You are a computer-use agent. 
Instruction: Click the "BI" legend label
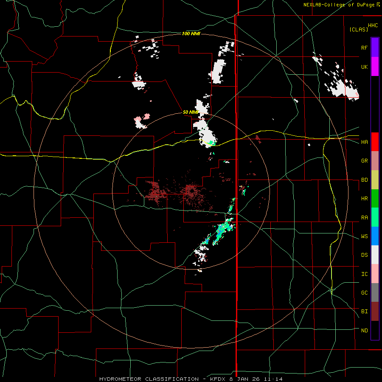(x=364, y=312)
